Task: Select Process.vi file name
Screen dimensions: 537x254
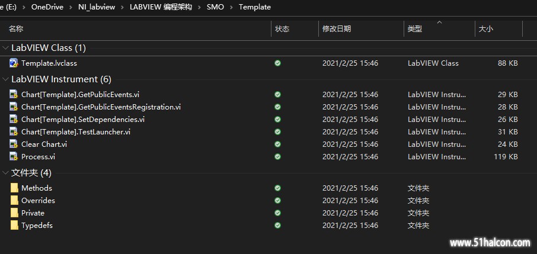Action: pos(38,156)
